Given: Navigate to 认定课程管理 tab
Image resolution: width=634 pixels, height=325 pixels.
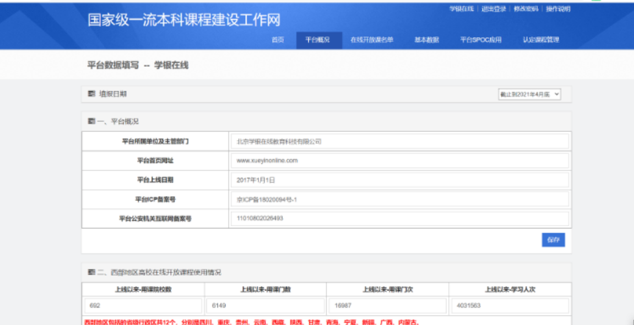Looking at the screenshot, I should pyautogui.click(x=540, y=40).
